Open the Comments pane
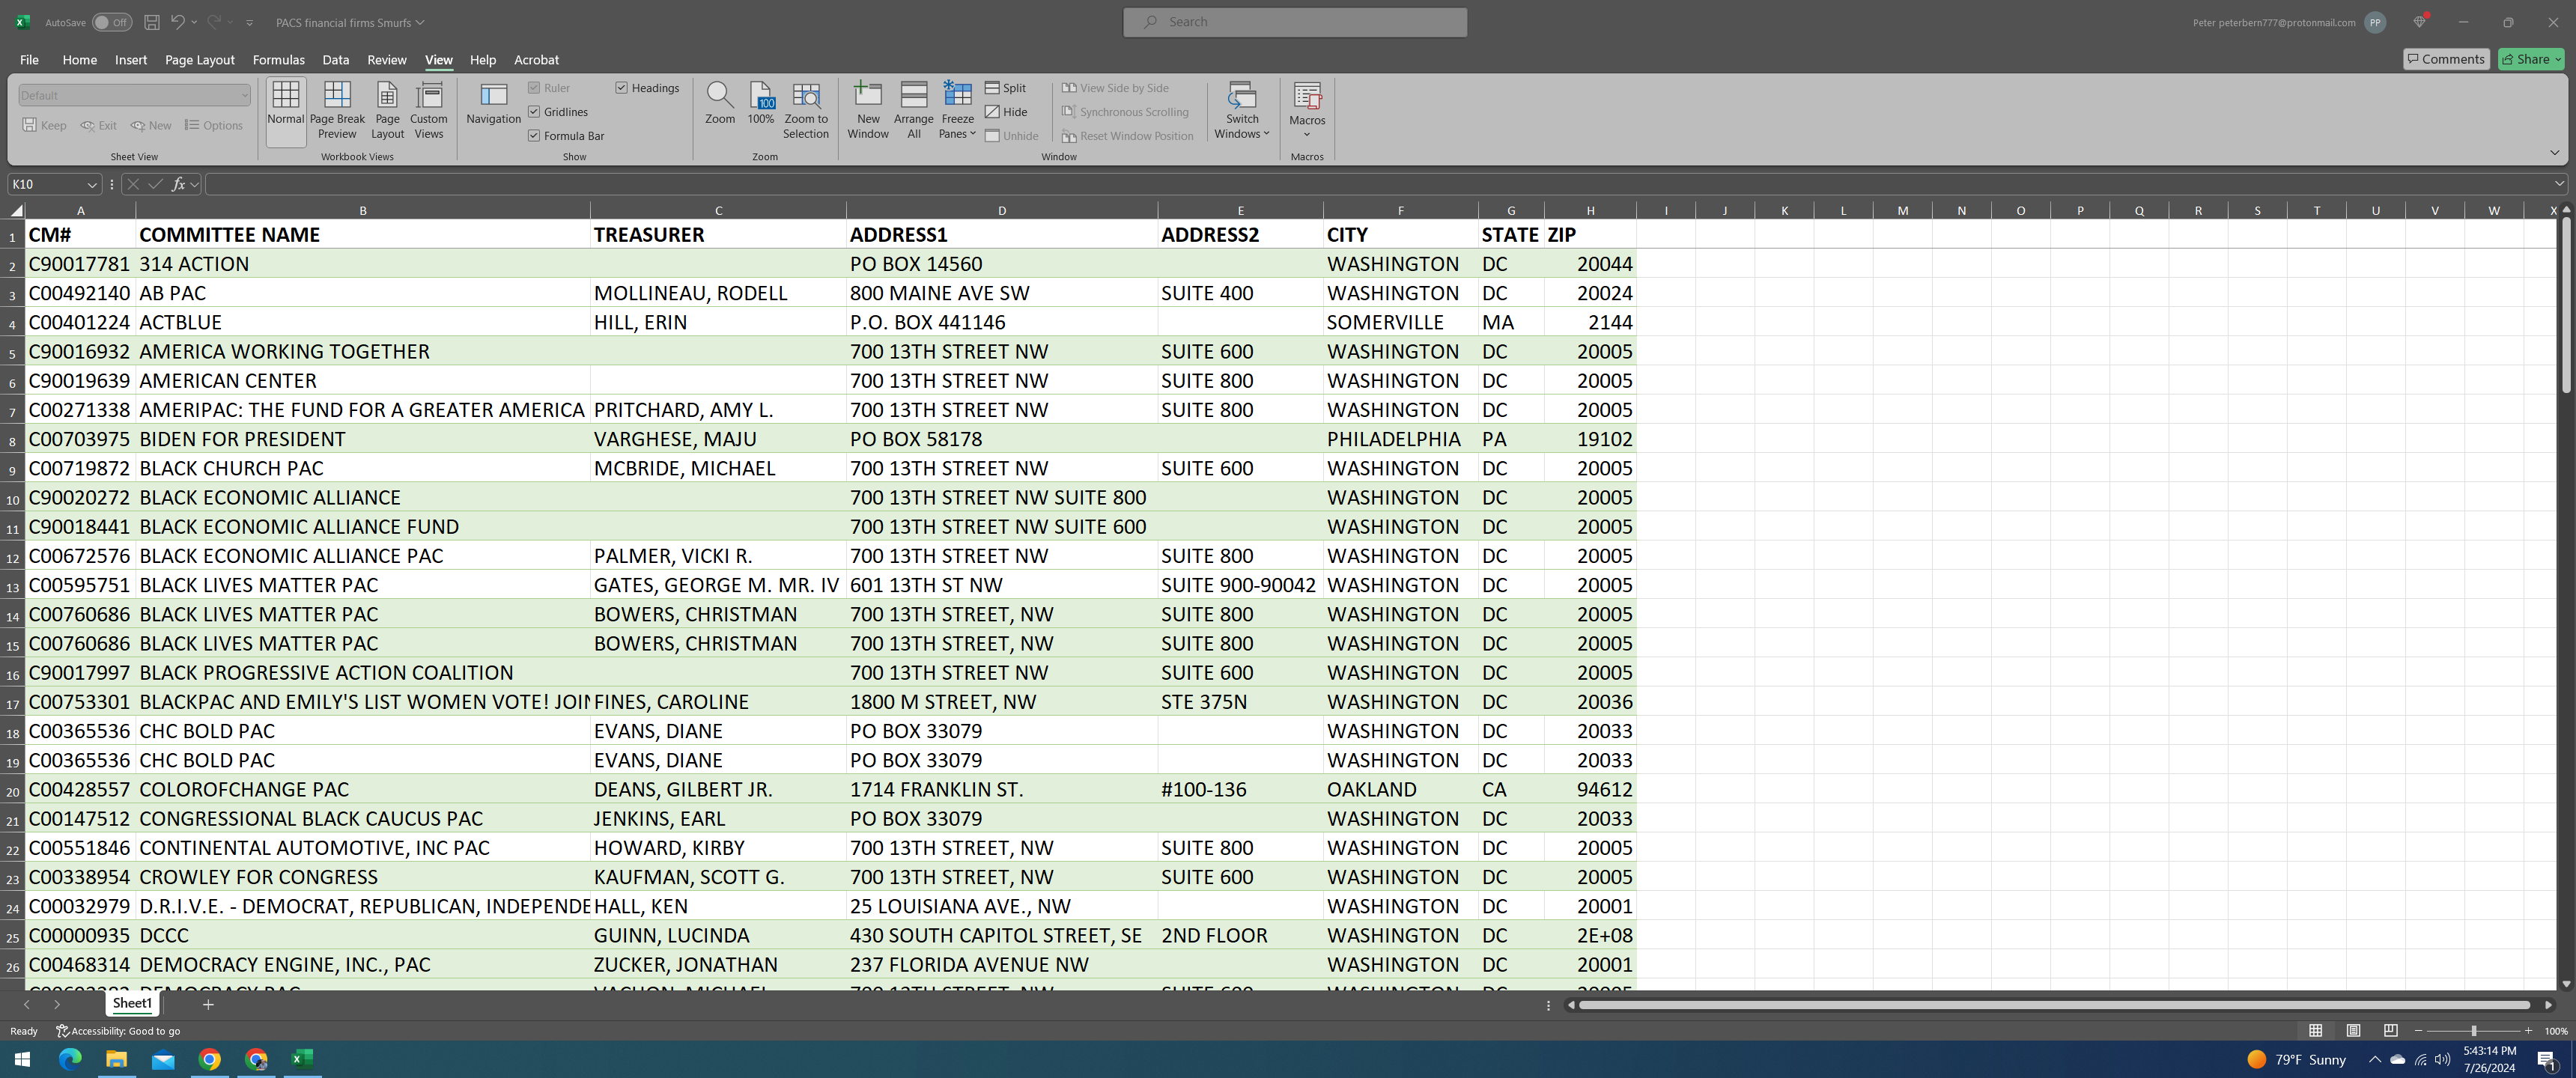 point(2446,59)
